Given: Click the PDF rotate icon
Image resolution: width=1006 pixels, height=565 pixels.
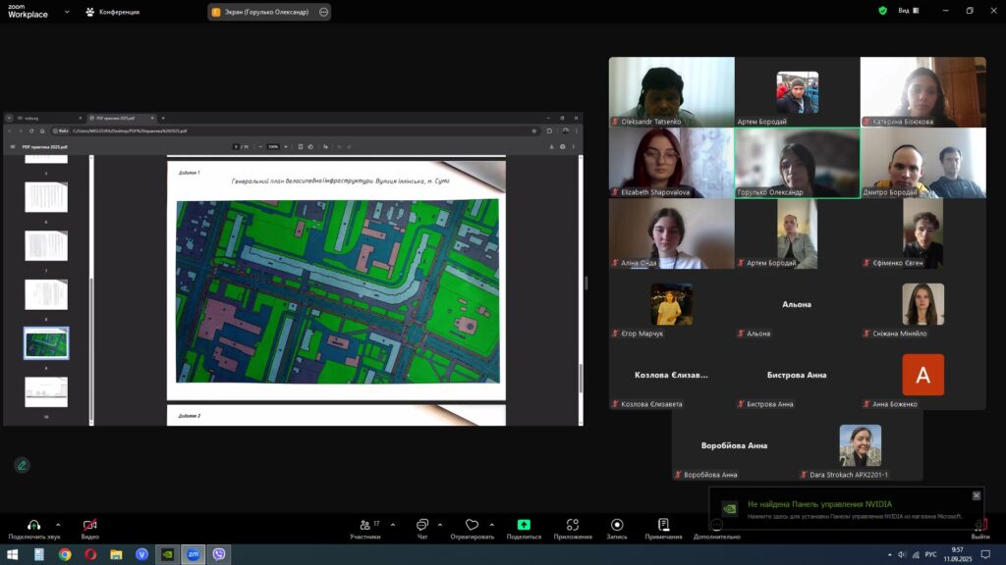Looking at the screenshot, I should (310, 147).
